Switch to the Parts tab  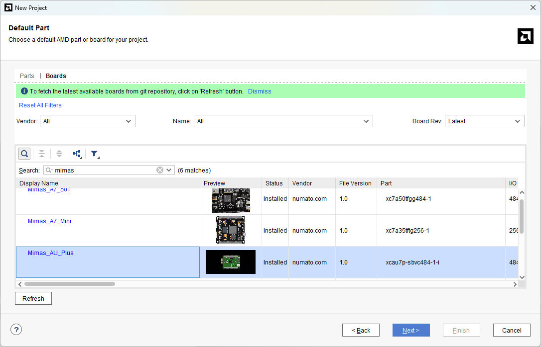[x=27, y=76]
